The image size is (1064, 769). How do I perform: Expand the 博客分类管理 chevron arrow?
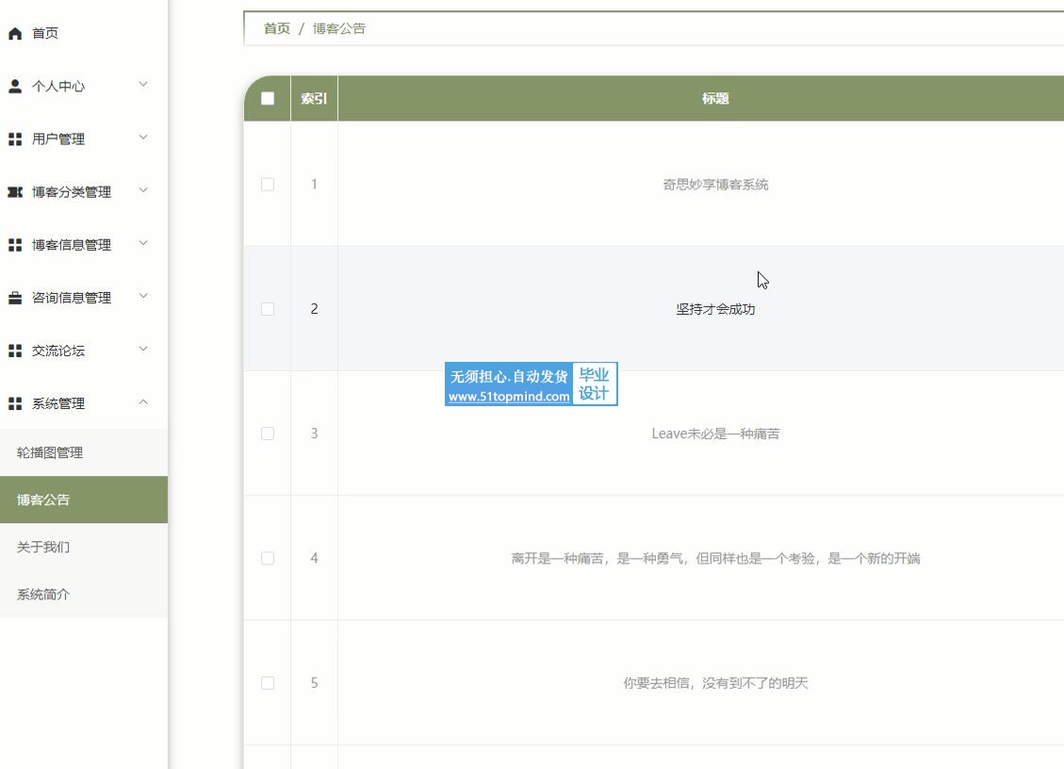(143, 190)
